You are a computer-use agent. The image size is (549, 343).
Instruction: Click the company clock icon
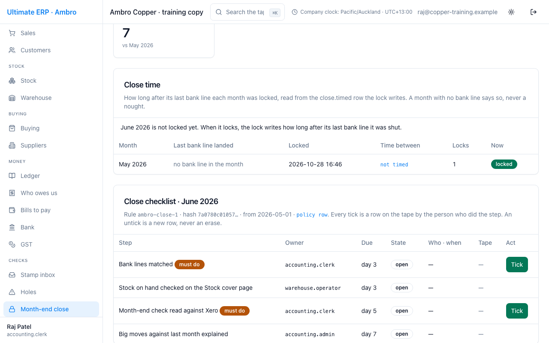(295, 12)
